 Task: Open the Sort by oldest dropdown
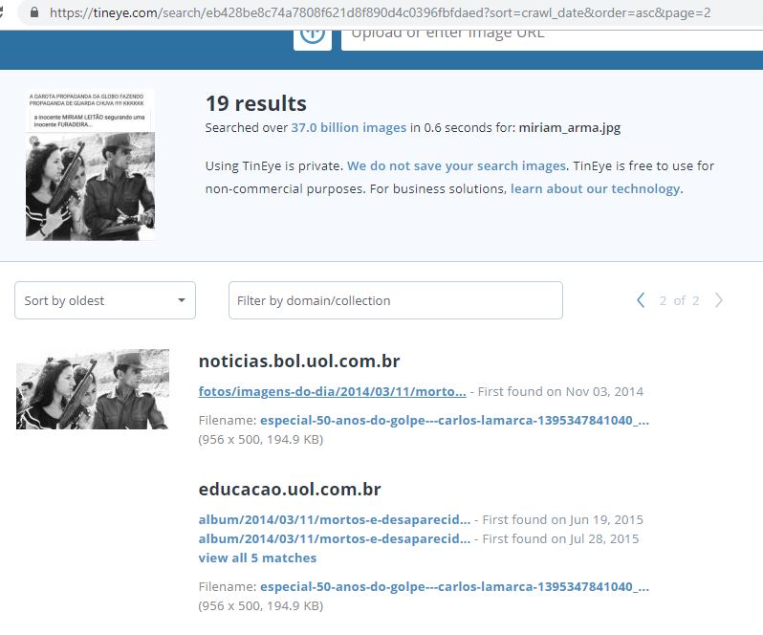[105, 300]
